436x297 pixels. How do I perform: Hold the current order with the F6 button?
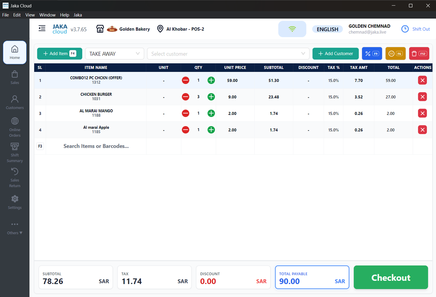(x=395, y=53)
